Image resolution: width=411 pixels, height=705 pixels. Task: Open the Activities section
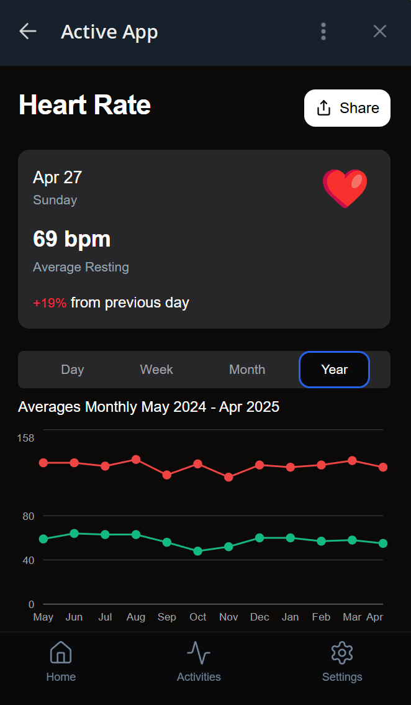(199, 660)
